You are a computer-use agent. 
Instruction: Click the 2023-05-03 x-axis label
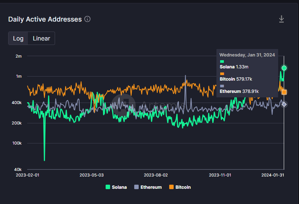coord(91,175)
